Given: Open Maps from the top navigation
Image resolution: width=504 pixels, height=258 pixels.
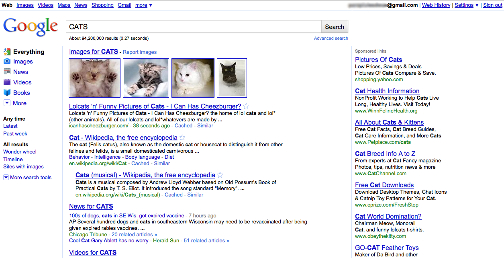Looking at the screenshot, I should coord(64,5).
